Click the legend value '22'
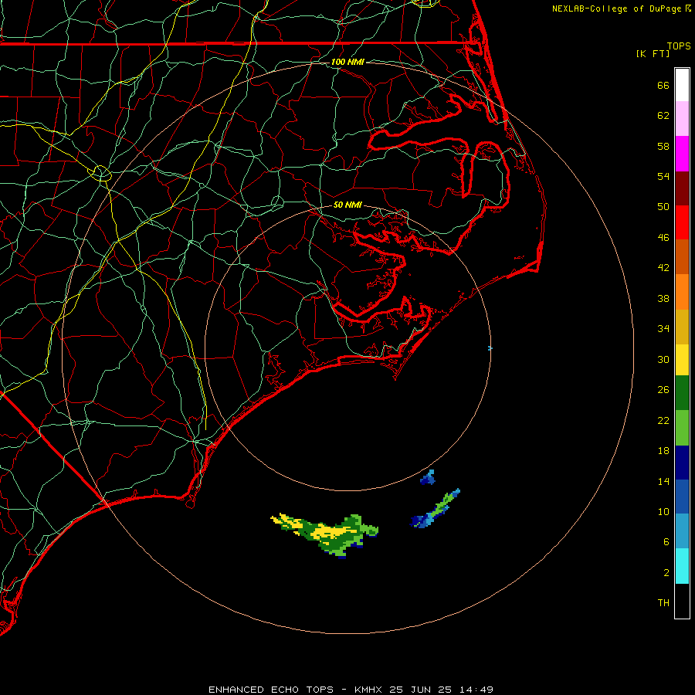The width and height of the screenshot is (695, 695). pos(663,421)
